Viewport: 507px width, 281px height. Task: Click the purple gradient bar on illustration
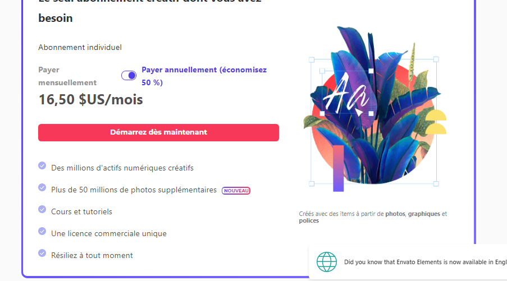(338, 168)
